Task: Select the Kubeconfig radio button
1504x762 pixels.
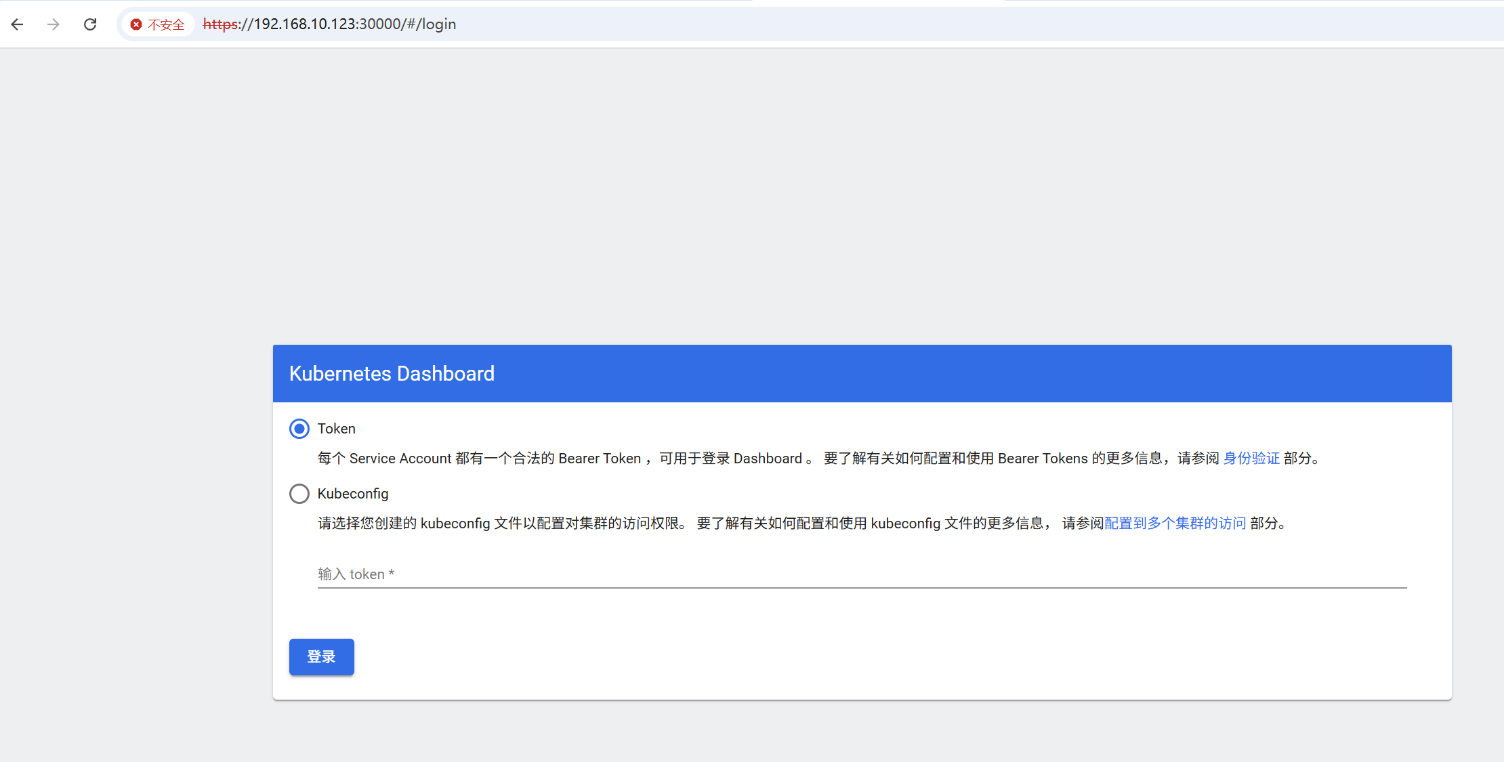Action: pyautogui.click(x=299, y=494)
